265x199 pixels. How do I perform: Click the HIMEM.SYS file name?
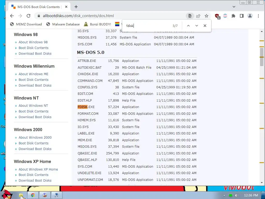point(86,120)
